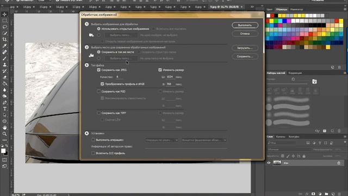Select the Clone Stamp tool

[5, 65]
